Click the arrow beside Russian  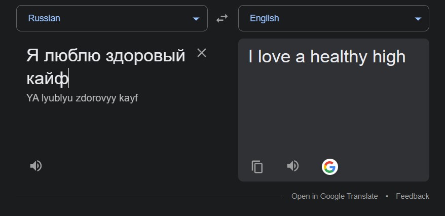tap(196, 19)
